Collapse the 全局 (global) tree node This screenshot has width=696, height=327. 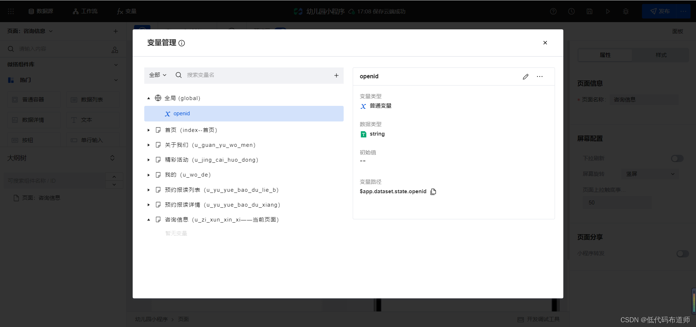(149, 98)
